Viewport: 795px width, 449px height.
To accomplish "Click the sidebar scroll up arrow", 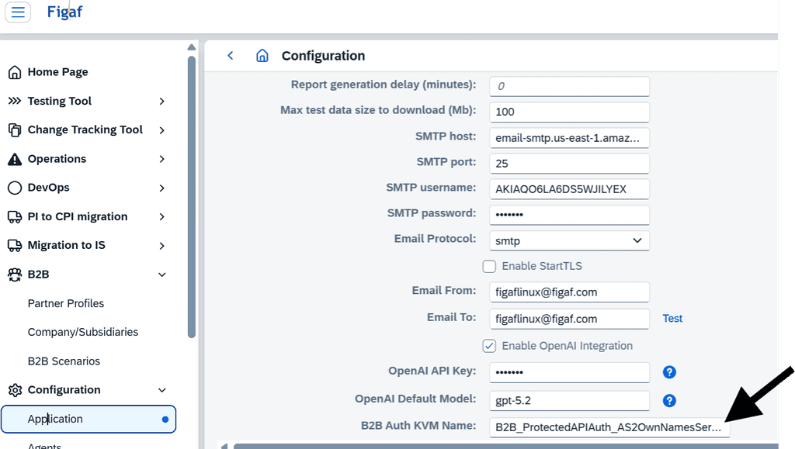I will tap(191, 47).
